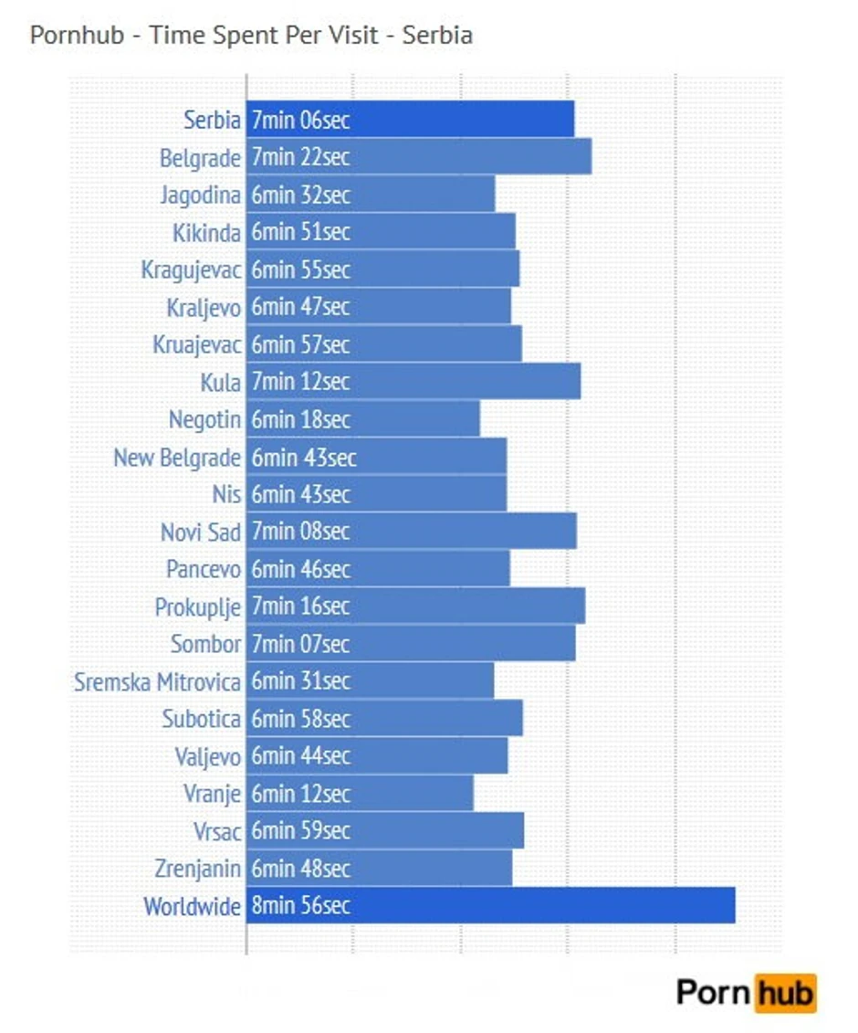Viewport: 858px width, 1033px height.
Task: Click the Pornhub logo at the bottom right
Action: pos(746,993)
